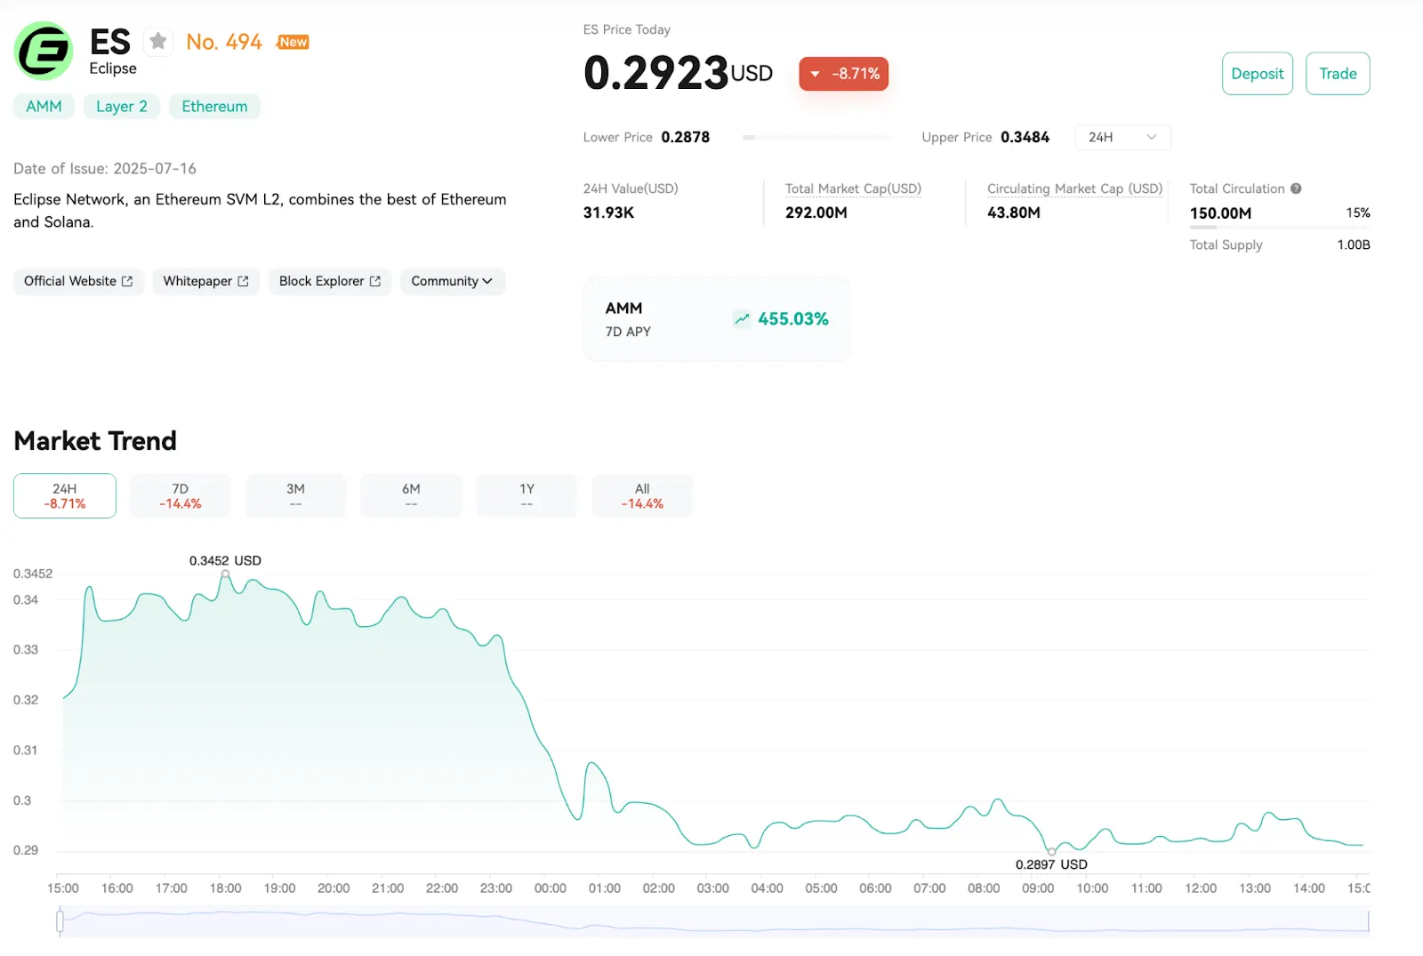1423x956 pixels.
Task: Click the chart range overview strip
Action: tap(714, 921)
